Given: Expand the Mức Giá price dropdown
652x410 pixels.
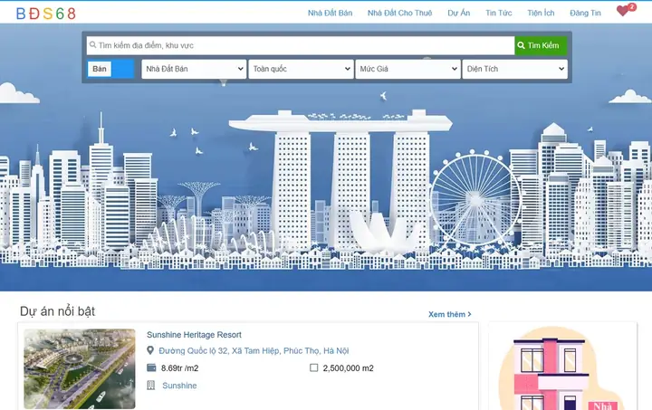Looking at the screenshot, I should pyautogui.click(x=407, y=69).
